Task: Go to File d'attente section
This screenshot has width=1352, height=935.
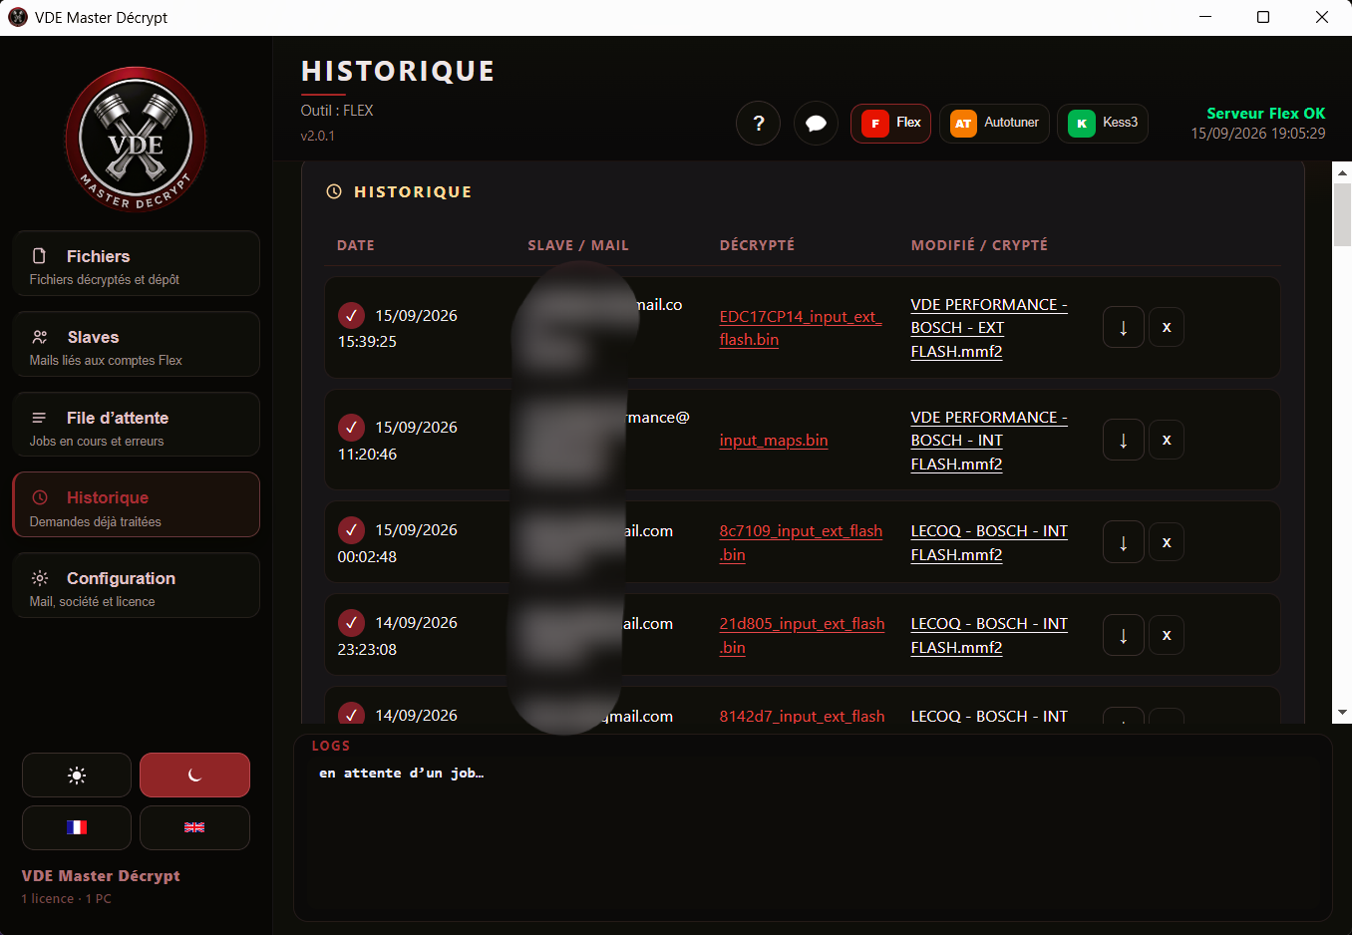Action: pos(137,425)
